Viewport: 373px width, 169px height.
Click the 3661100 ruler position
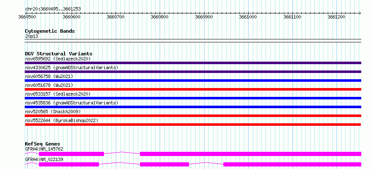[x=293, y=17]
